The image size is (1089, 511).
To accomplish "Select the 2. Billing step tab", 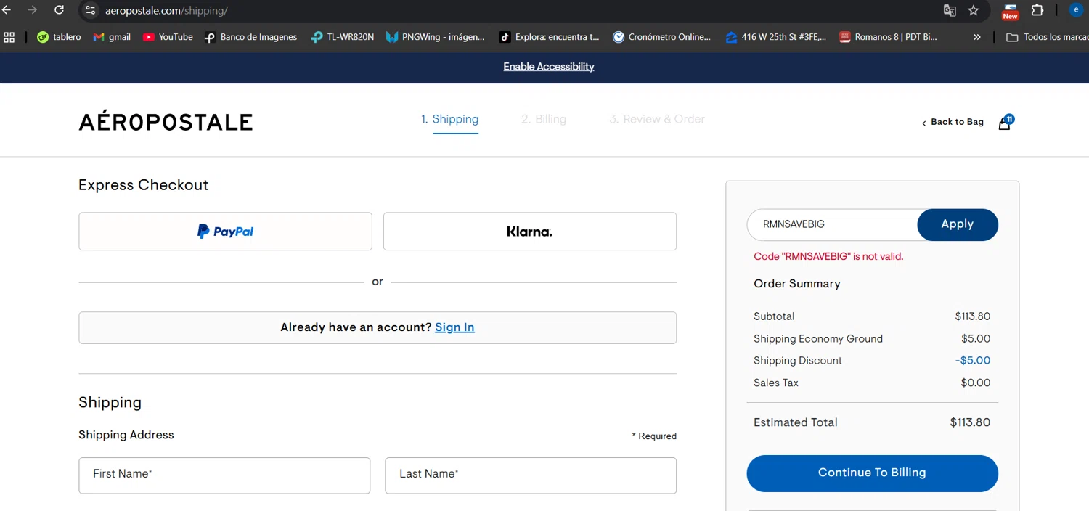I will click(x=544, y=119).
